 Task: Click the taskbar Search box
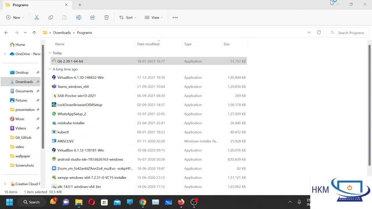[x=31, y=202]
